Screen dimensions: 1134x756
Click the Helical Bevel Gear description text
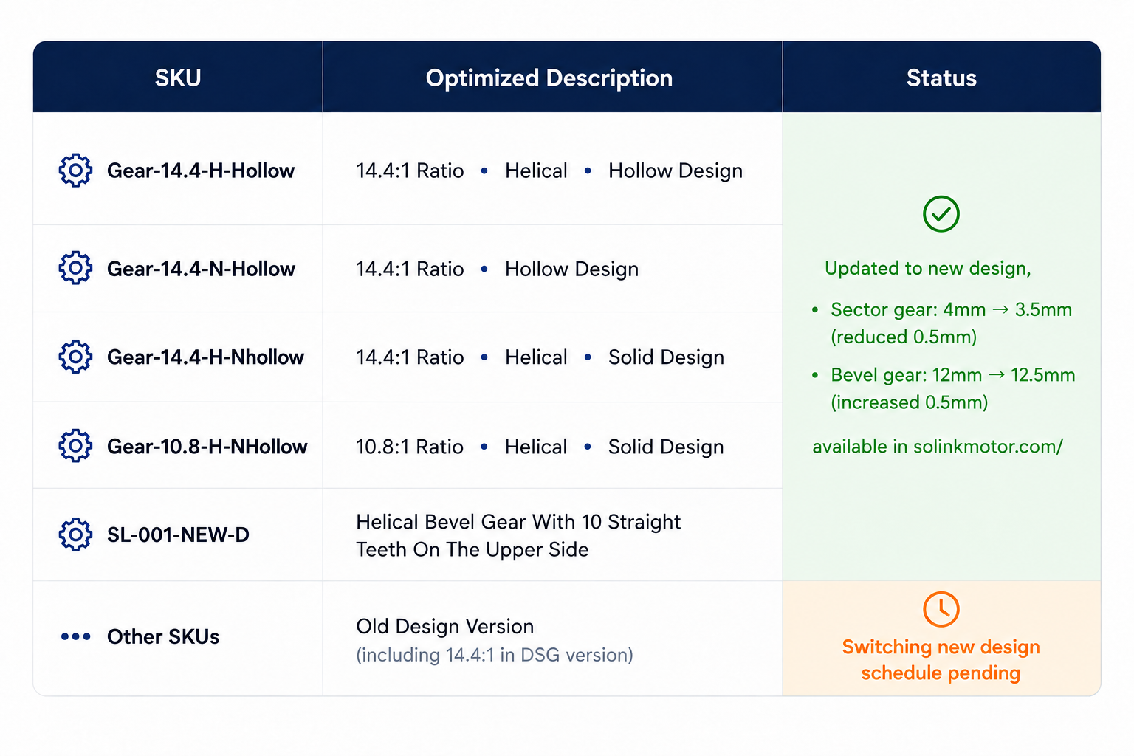[x=518, y=535]
